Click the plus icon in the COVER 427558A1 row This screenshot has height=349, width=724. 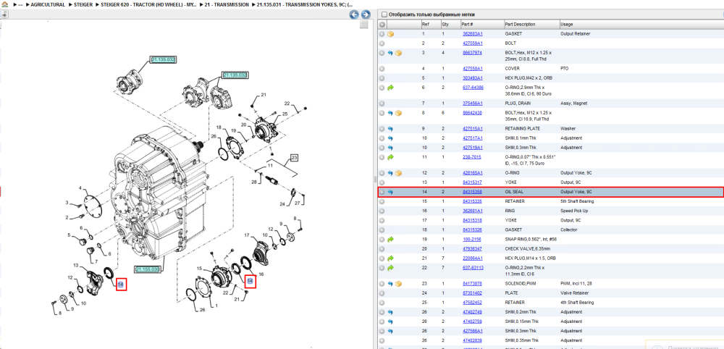pyautogui.click(x=382, y=68)
